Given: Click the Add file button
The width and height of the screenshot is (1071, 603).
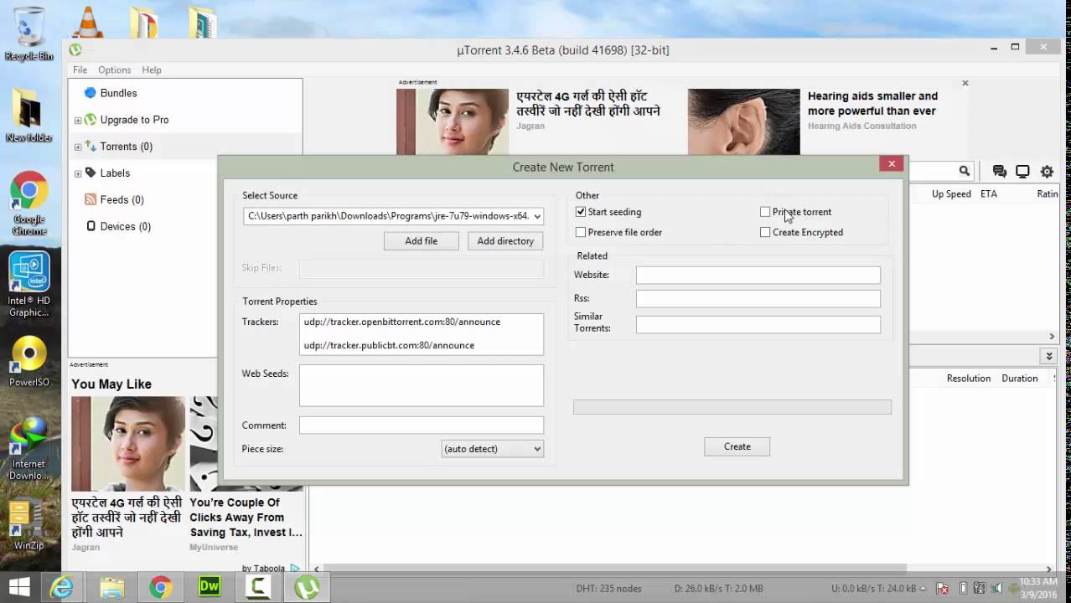Looking at the screenshot, I should 422,241.
